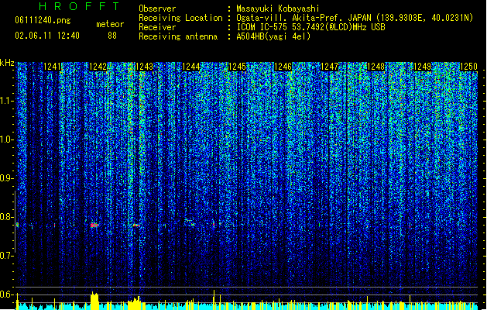Image resolution: width=487 pixels, height=310 pixels.
Task: Click the meteor echo below 1243
Action: coord(136,225)
